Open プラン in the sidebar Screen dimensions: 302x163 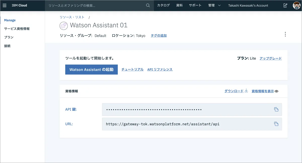tap(9, 37)
